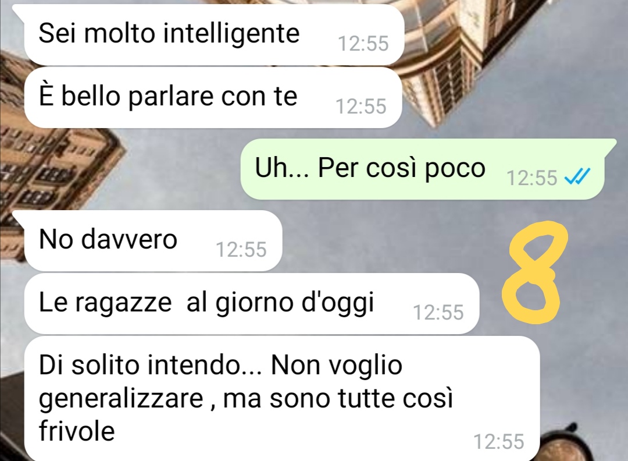The height and width of the screenshot is (461, 628).
Task: Tap the "Le ragazze al giorno d'oggi" message
Action: tap(251, 303)
